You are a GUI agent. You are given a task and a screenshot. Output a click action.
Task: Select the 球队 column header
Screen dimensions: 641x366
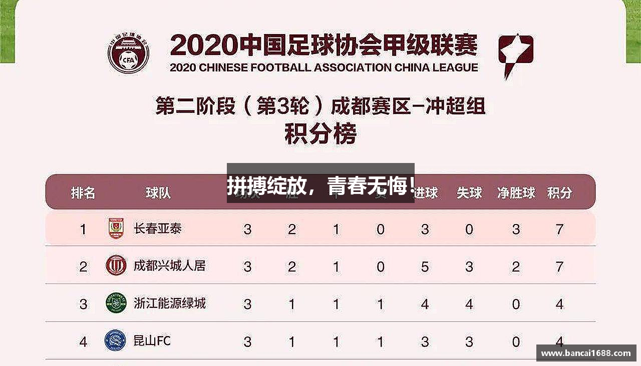pos(158,192)
